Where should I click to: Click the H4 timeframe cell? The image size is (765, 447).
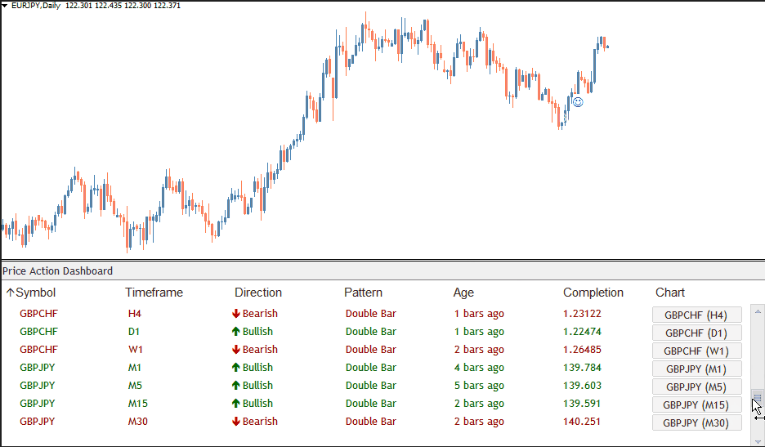click(135, 314)
